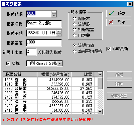Click the 比重 column header
Viewport: 134px width, 125px height.
[83, 75]
